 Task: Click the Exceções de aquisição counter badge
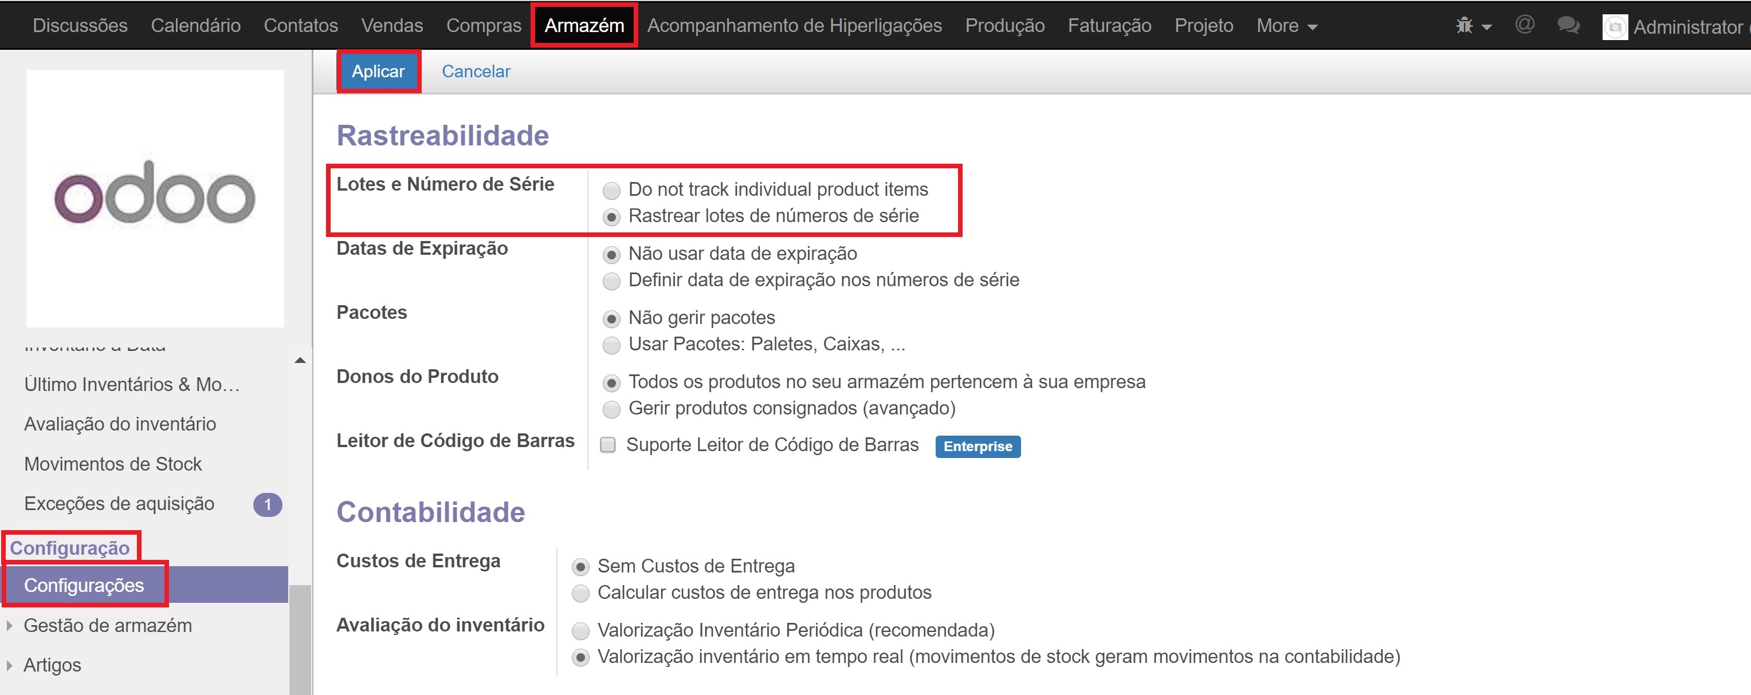tap(267, 504)
